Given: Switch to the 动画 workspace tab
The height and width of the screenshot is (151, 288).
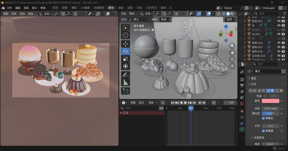Looking at the screenshot, I should coord(121,8).
